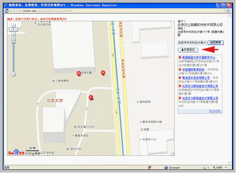Viewport: 236px width, 173px height.
Task: Pan the map right using the arrow control
Action: click(x=16, y=30)
